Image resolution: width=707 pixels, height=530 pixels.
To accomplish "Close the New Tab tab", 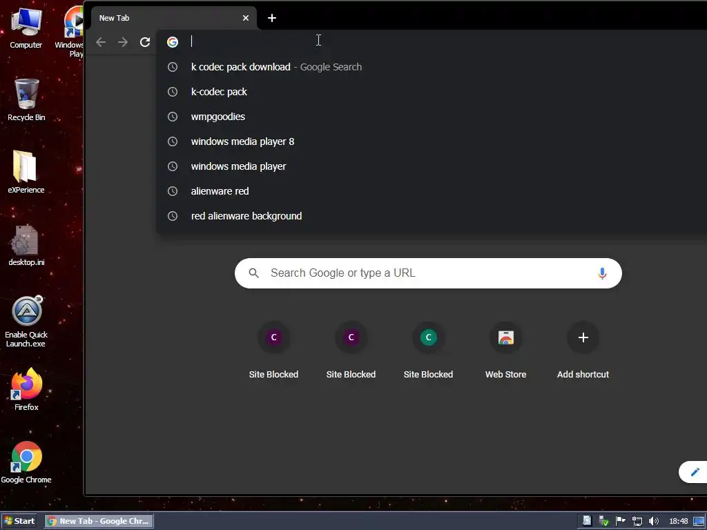I will [246, 18].
